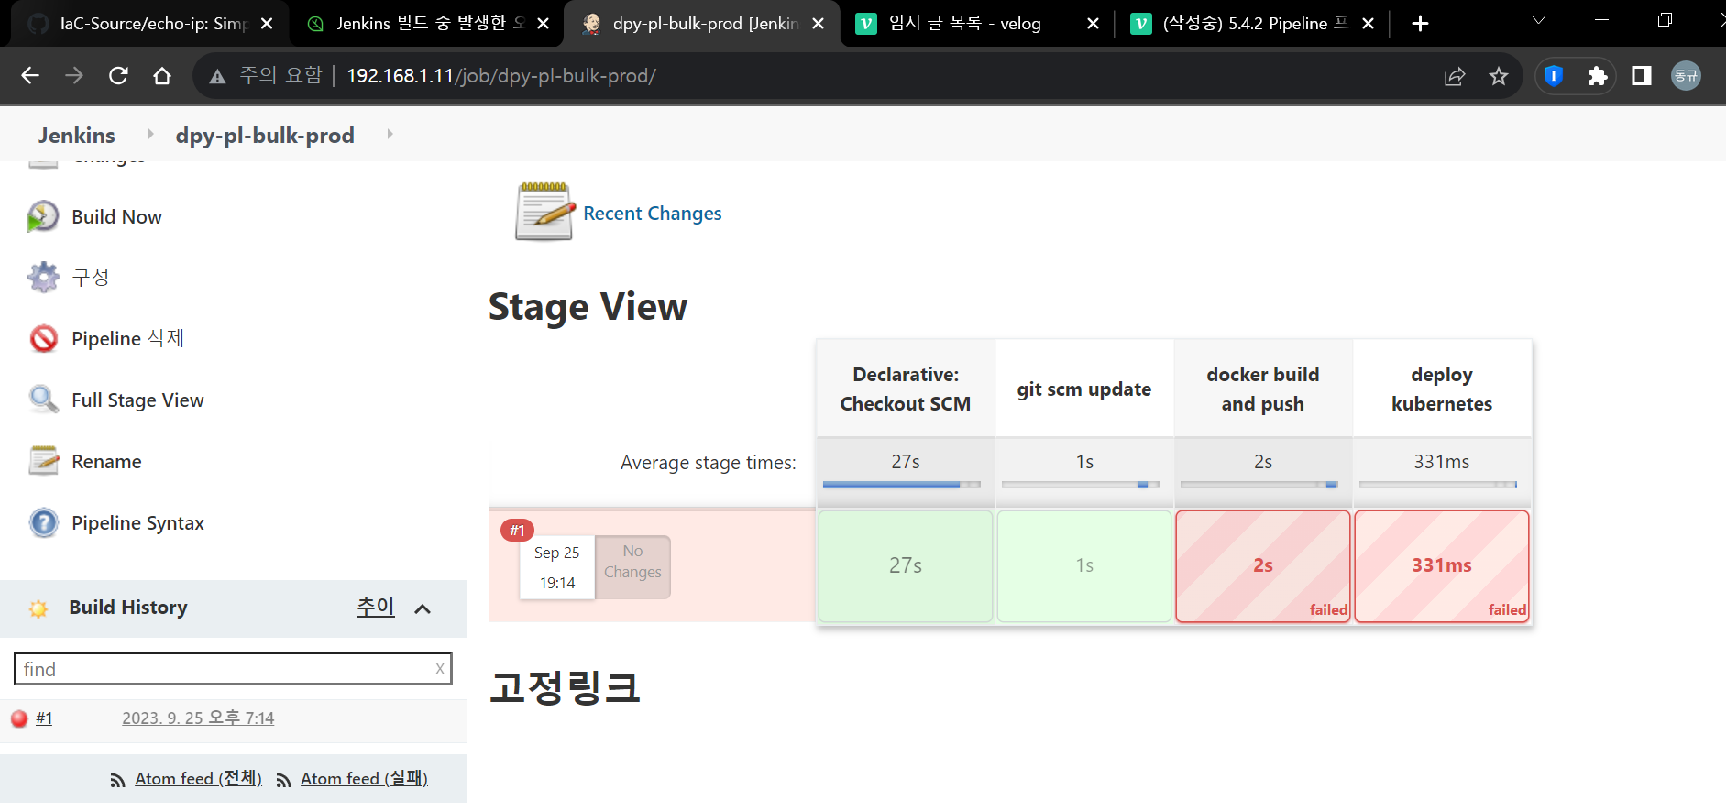Click the gear icon next to 구성

coord(43,277)
